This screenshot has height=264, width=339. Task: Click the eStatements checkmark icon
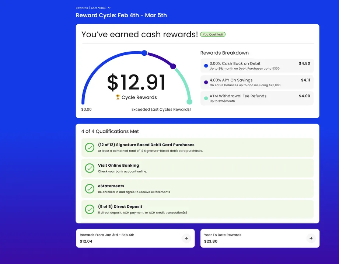(90, 189)
